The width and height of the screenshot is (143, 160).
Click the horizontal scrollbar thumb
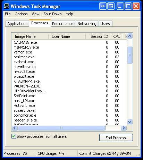tap(61, 128)
